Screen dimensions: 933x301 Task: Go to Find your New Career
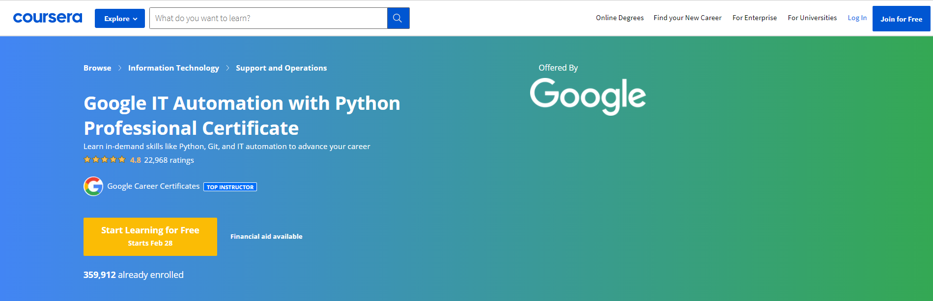coord(687,18)
